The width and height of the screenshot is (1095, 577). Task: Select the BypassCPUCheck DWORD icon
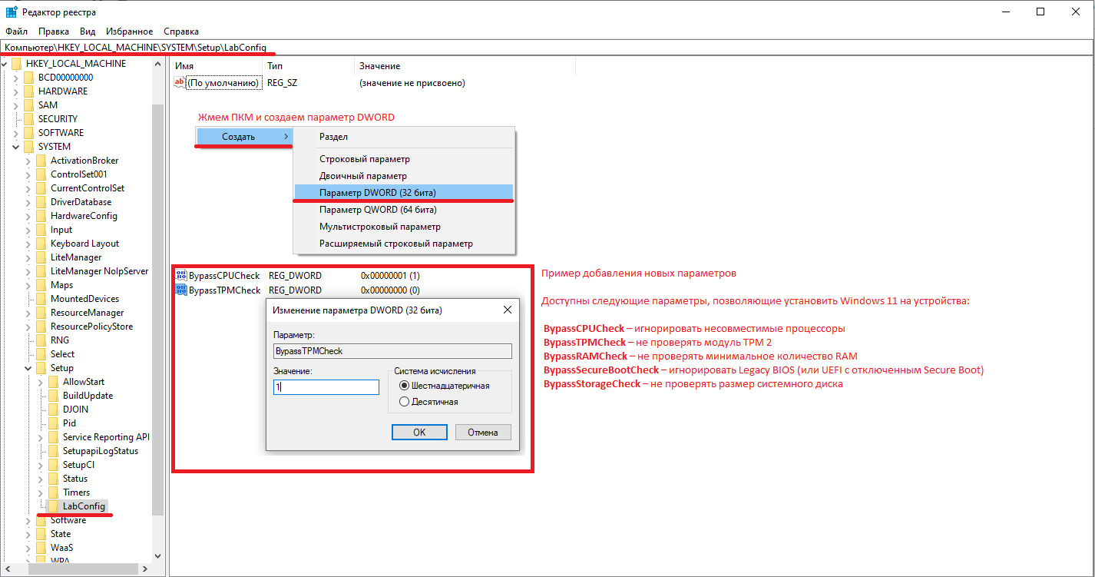tap(182, 275)
